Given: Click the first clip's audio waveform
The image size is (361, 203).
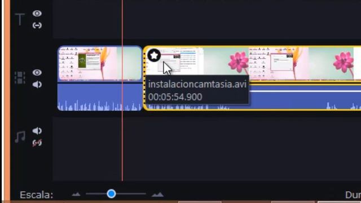Looking at the screenshot, I should point(100,97).
